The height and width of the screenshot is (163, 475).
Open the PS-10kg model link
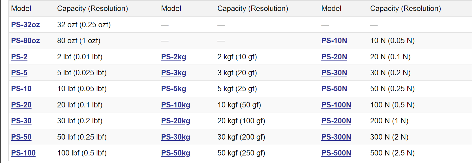point(175,105)
